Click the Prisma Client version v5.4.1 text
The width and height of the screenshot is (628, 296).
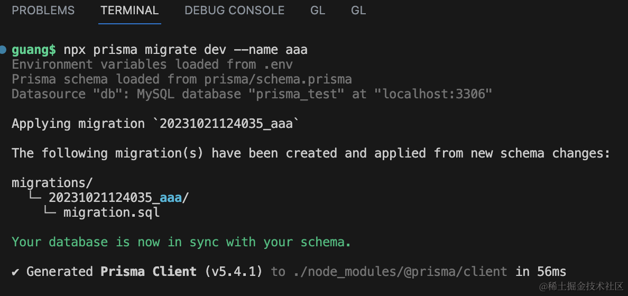click(234, 272)
